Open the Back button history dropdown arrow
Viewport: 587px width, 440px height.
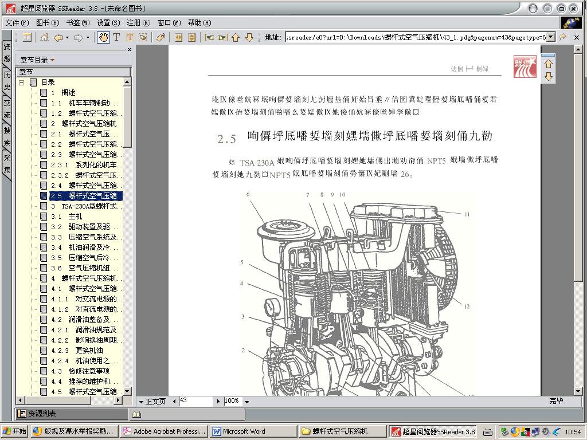(x=67, y=37)
